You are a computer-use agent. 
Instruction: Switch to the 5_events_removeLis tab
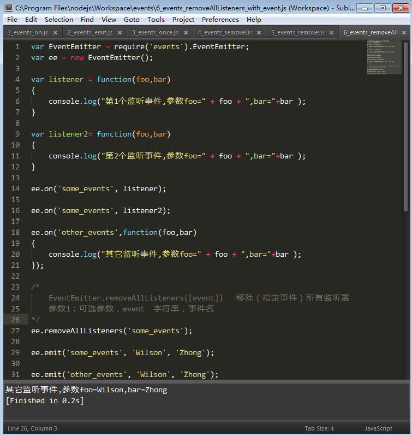[x=298, y=33]
